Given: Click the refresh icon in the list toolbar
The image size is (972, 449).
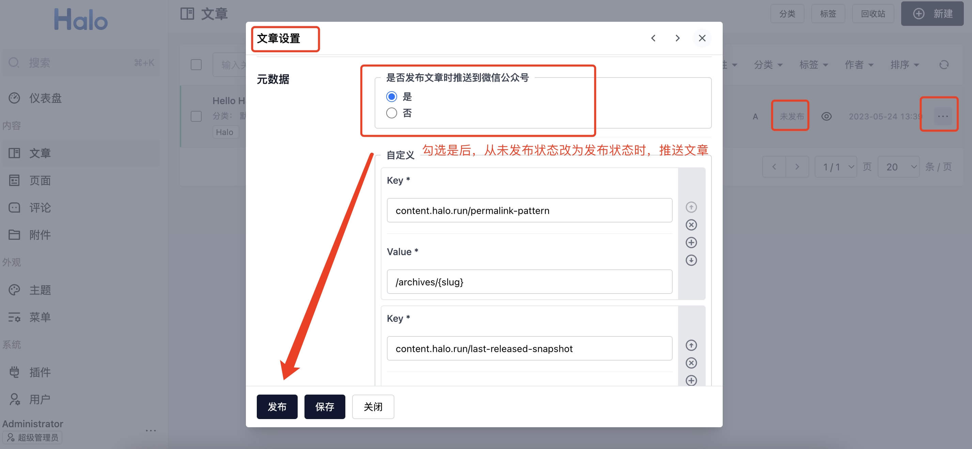Looking at the screenshot, I should 944,65.
